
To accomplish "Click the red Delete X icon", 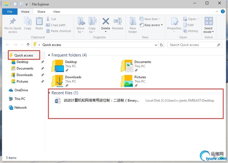I will [106, 21].
